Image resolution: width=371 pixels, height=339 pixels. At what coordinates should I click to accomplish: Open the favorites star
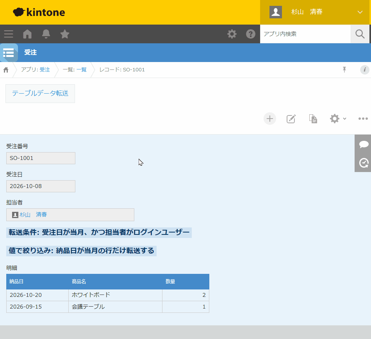(x=64, y=34)
